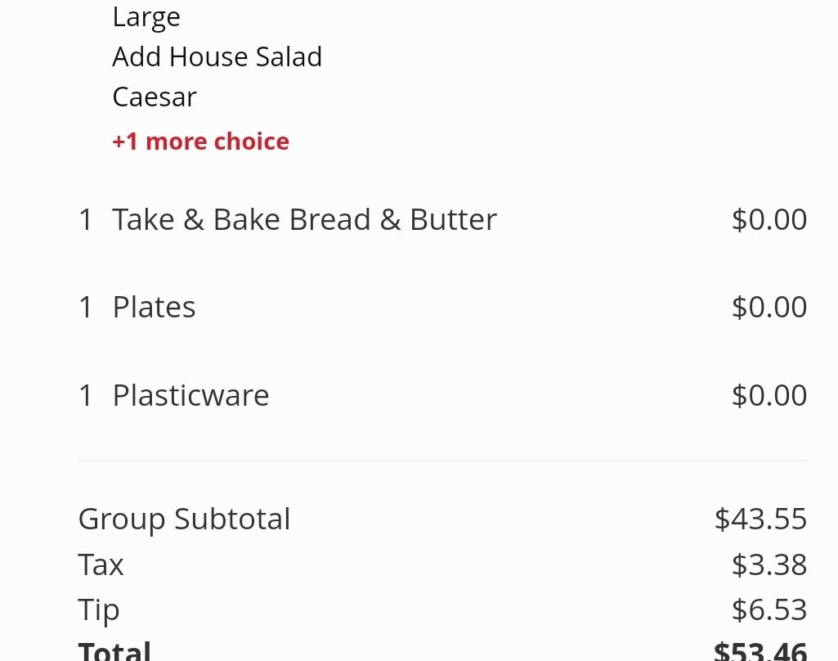
Task: Click the quantity number next to Plasticware
Action: tap(86, 396)
